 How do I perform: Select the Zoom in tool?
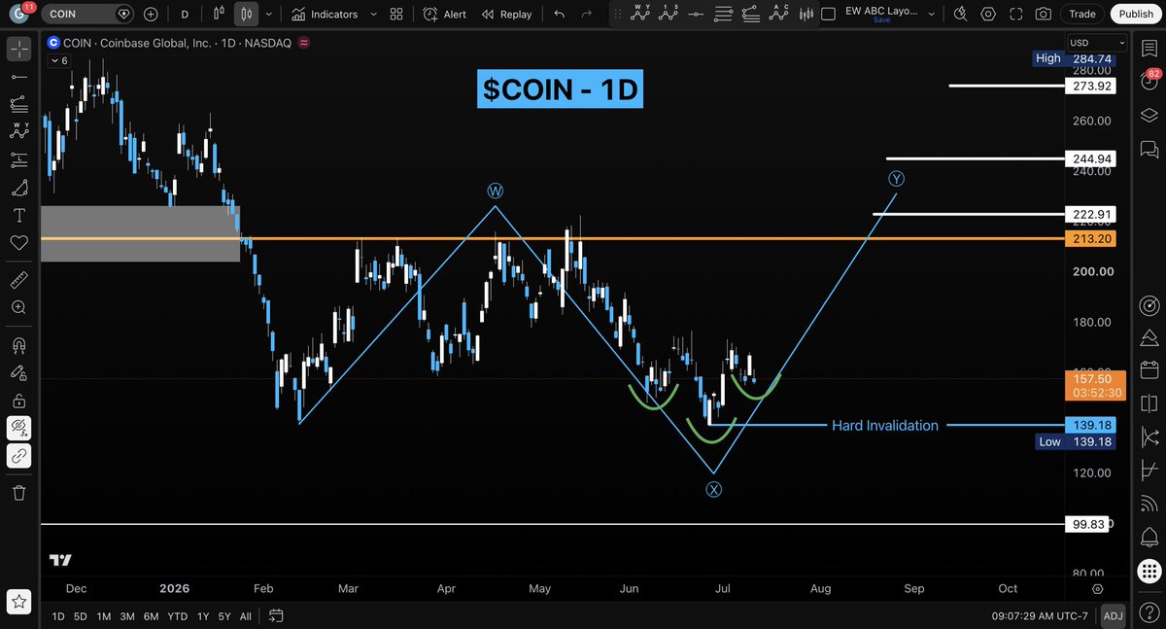pyautogui.click(x=19, y=307)
